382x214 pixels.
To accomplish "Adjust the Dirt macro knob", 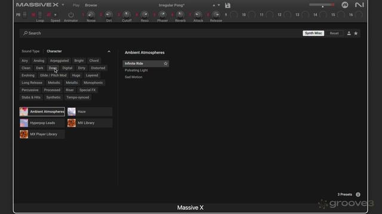I will click(x=109, y=15).
